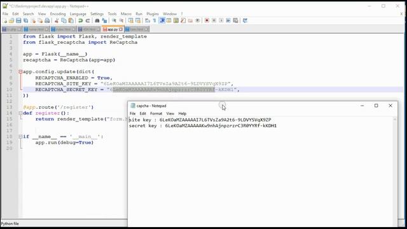Collapse the def register fold marker
407x229 pixels.
coord(20,113)
